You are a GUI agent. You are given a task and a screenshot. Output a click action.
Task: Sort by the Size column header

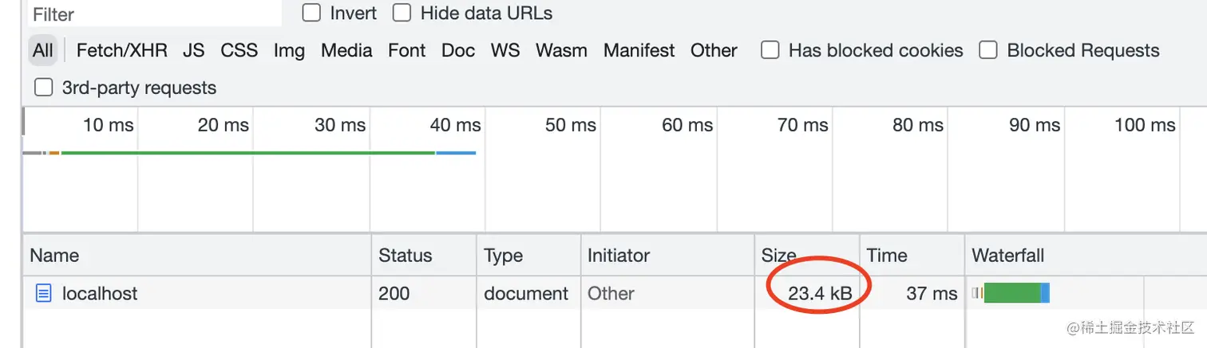[778, 256]
